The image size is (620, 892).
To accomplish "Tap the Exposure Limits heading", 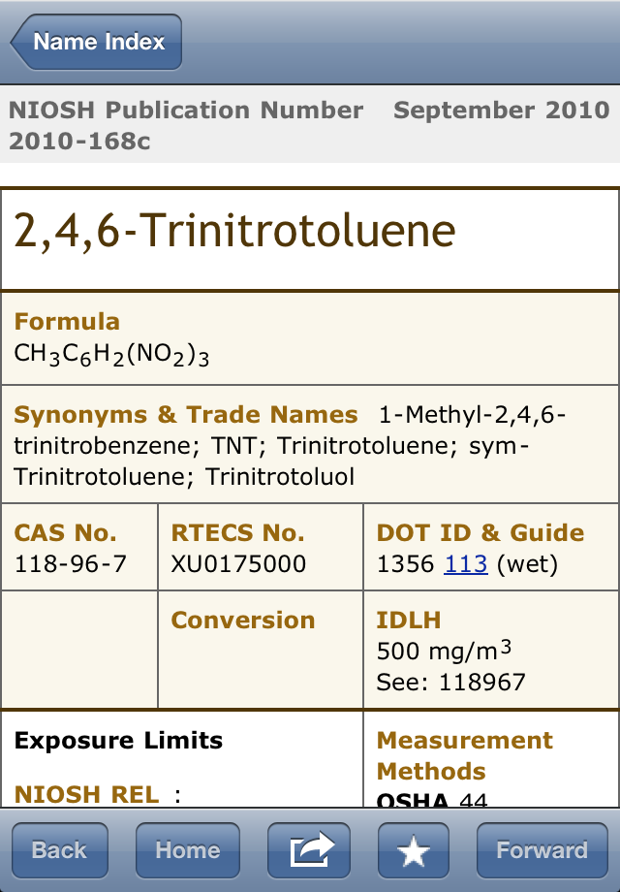I will tap(118, 741).
